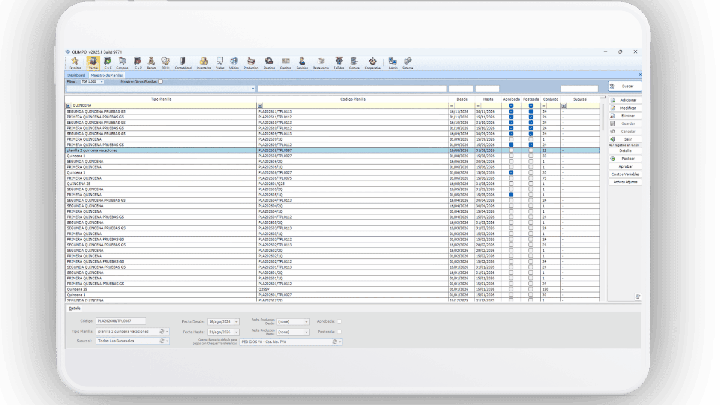This screenshot has height=405, width=720.
Task: Select the Detalle tab at bottom
Action: [75, 308]
